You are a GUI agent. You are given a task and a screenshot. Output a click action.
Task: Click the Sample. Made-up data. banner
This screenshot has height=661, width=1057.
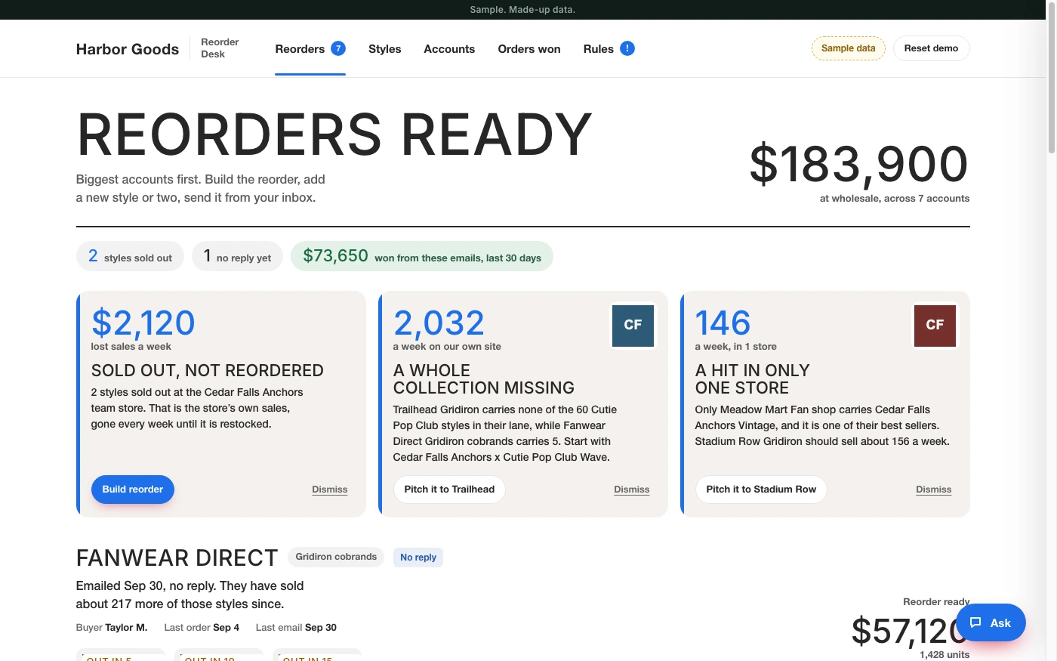click(522, 10)
